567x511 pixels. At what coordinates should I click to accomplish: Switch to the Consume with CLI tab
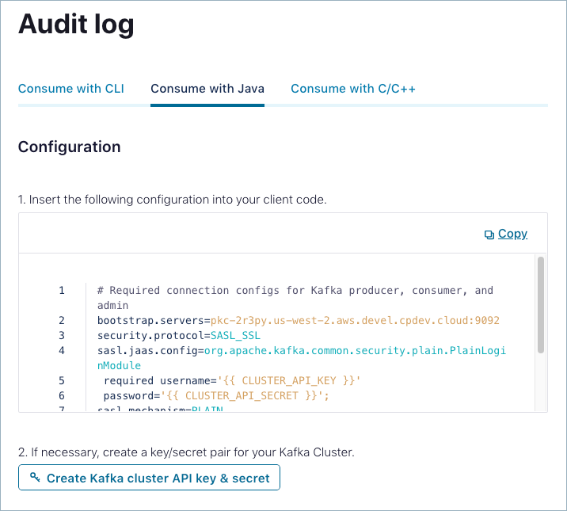tap(71, 88)
